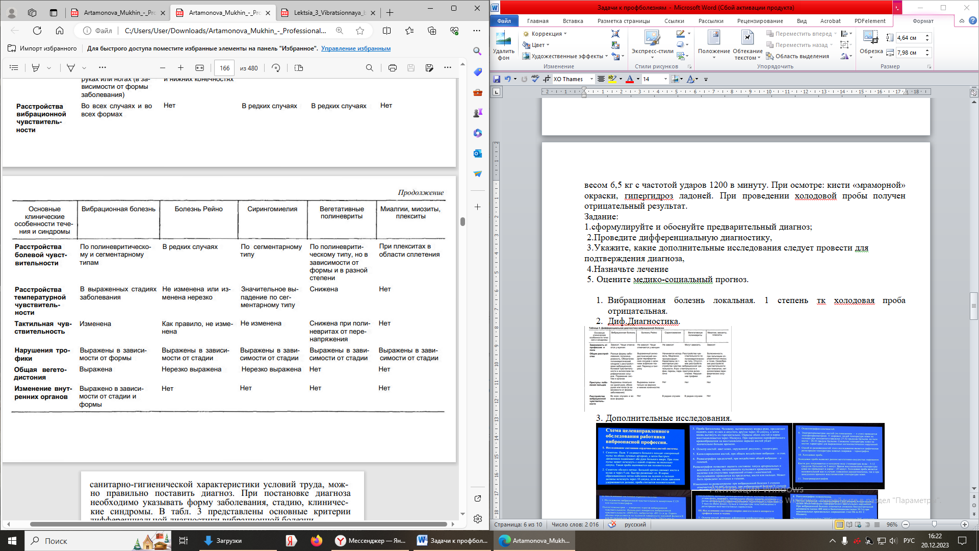Click text highlight color button in Word
The height and width of the screenshot is (551, 979).
(x=612, y=79)
